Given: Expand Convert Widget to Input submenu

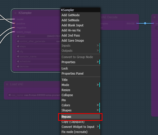Looking at the screenshot, I should [81, 127].
